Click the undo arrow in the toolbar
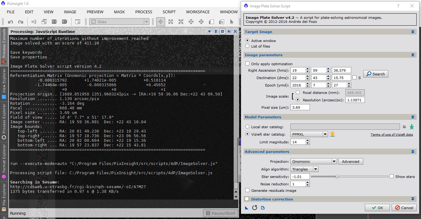Image resolution: width=421 pixels, height=219 pixels. pyautogui.click(x=10, y=22)
